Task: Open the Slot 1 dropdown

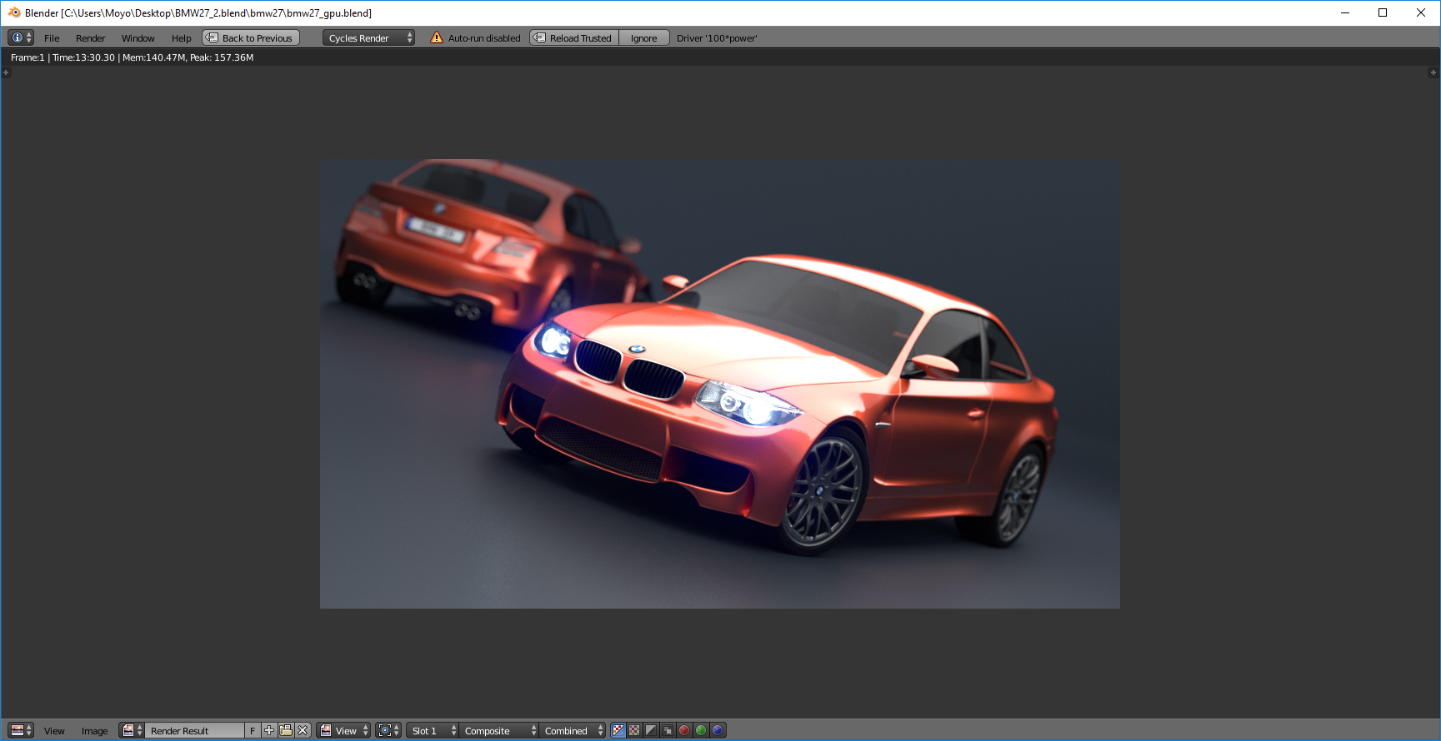Action: (433, 730)
